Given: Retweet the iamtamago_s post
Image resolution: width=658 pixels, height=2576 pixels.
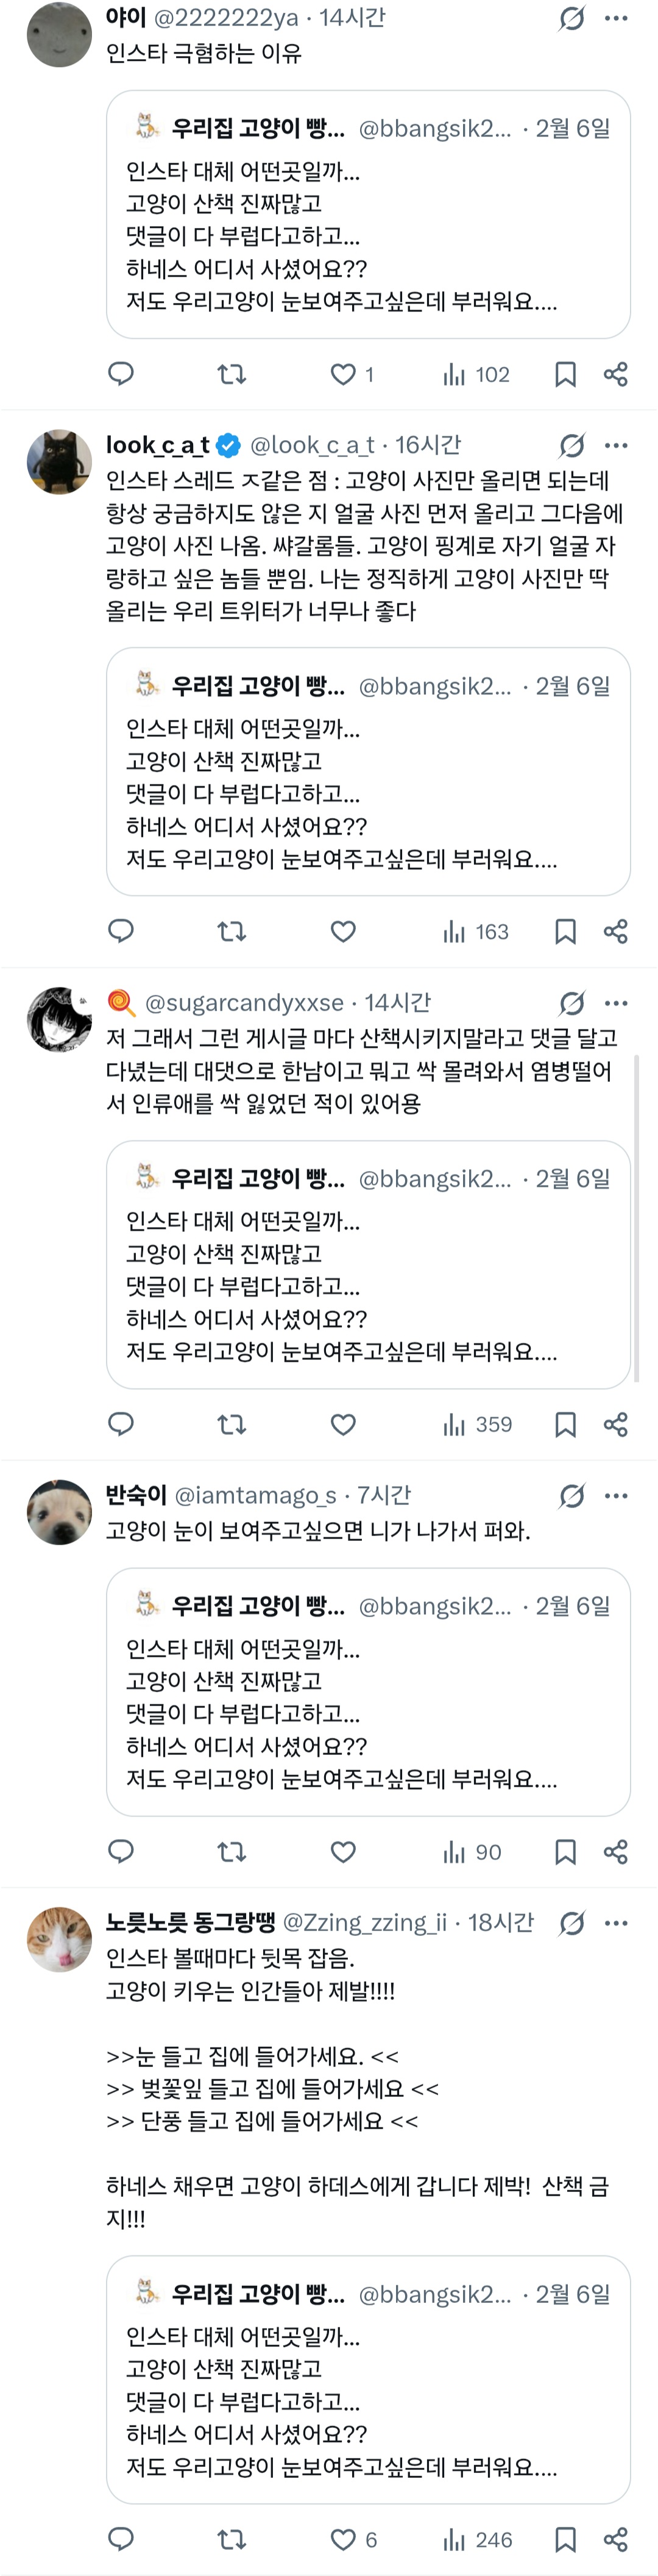Looking at the screenshot, I should [232, 1852].
